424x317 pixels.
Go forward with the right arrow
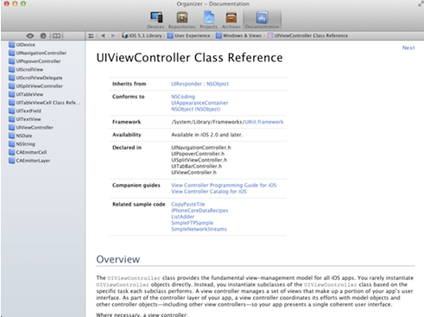(113, 35)
